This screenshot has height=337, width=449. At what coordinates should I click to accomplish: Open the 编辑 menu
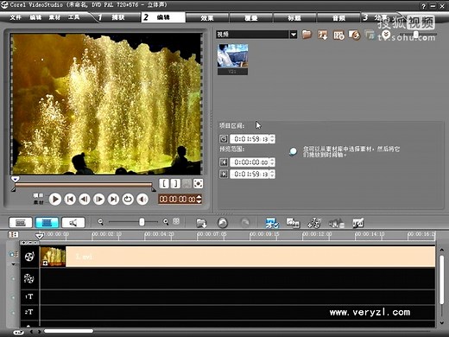coord(35,17)
